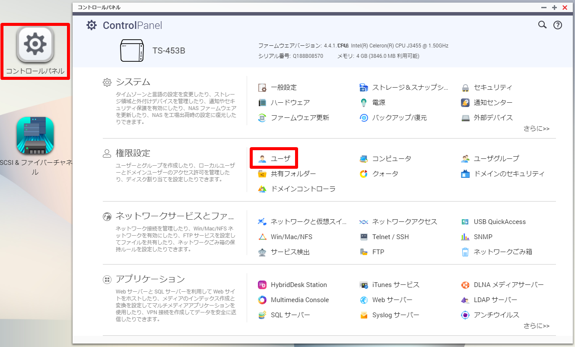Click the Telnet / SSH terminal icon
The height and width of the screenshot is (347, 575).
click(364, 237)
